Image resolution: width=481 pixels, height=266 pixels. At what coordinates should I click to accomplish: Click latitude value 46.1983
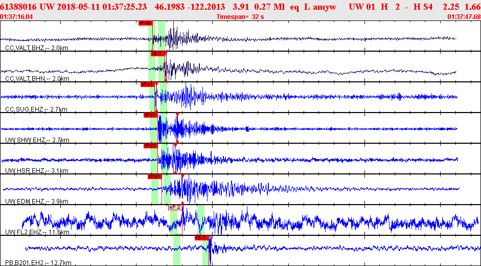[169, 7]
